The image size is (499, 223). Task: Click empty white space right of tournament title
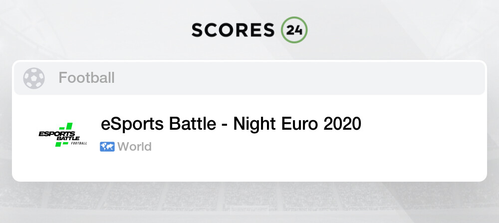point(423,124)
